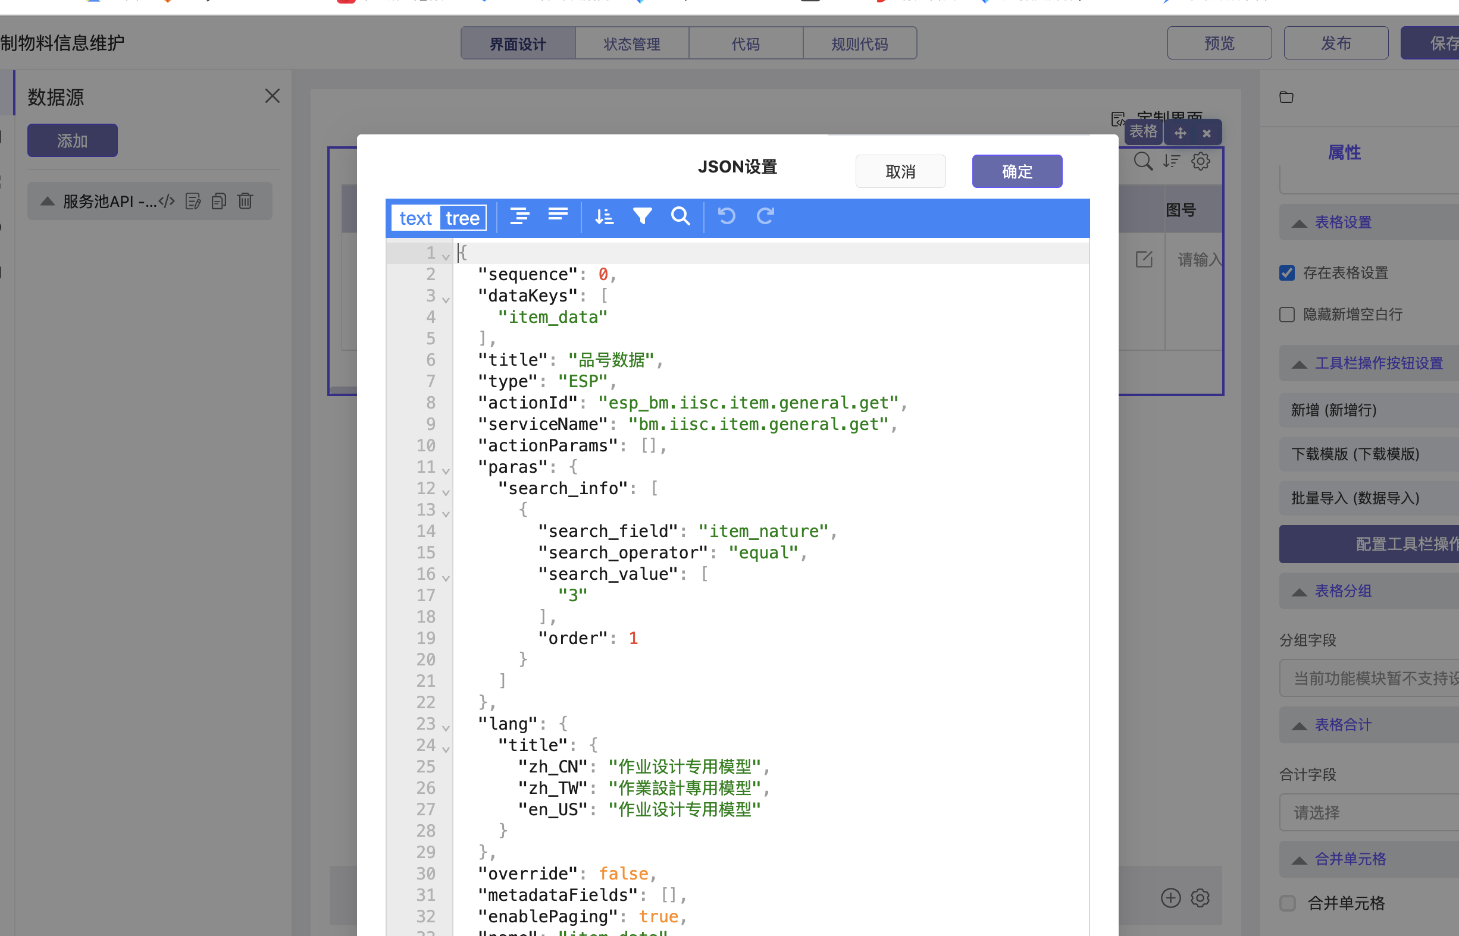Sort JSON contents icon

pos(604,216)
